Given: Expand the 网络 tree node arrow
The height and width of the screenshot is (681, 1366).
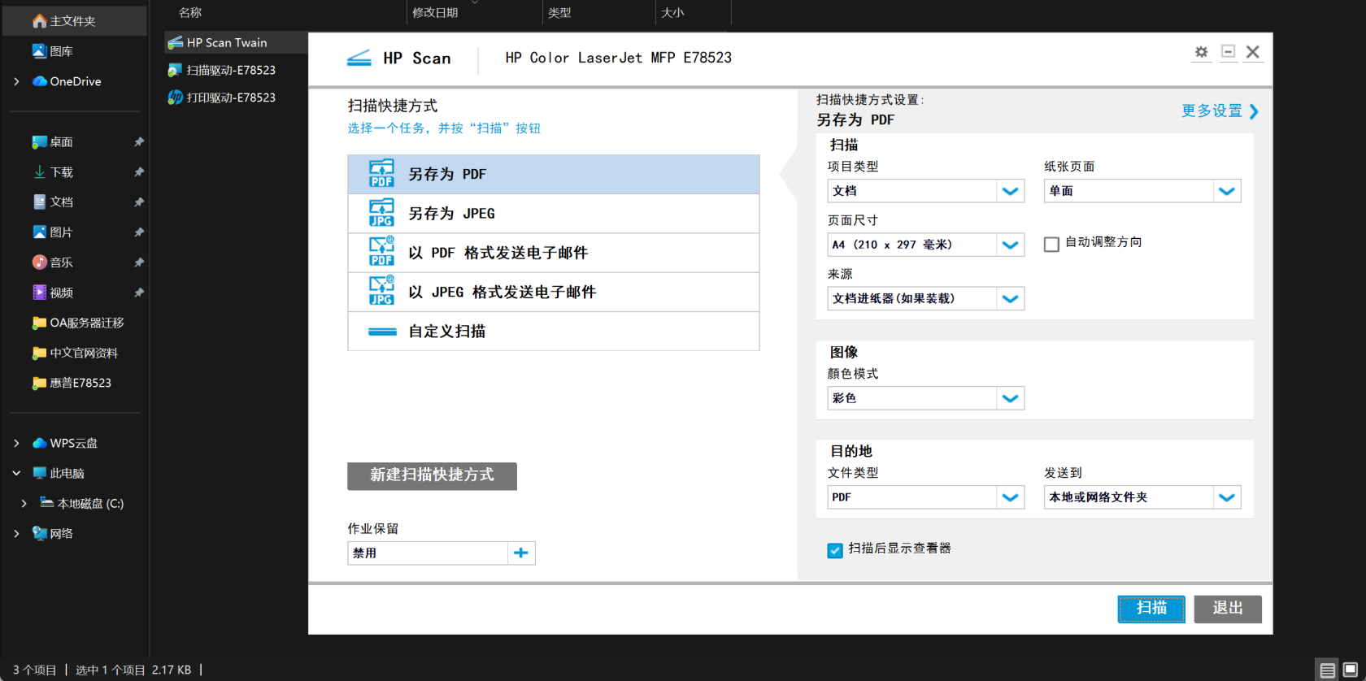Looking at the screenshot, I should coord(16,533).
